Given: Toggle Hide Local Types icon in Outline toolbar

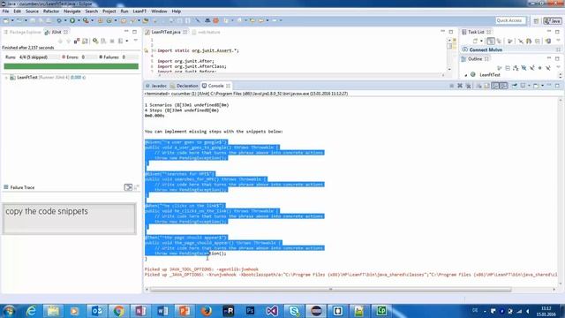Looking at the screenshot, I should pyautogui.click(x=548, y=68).
